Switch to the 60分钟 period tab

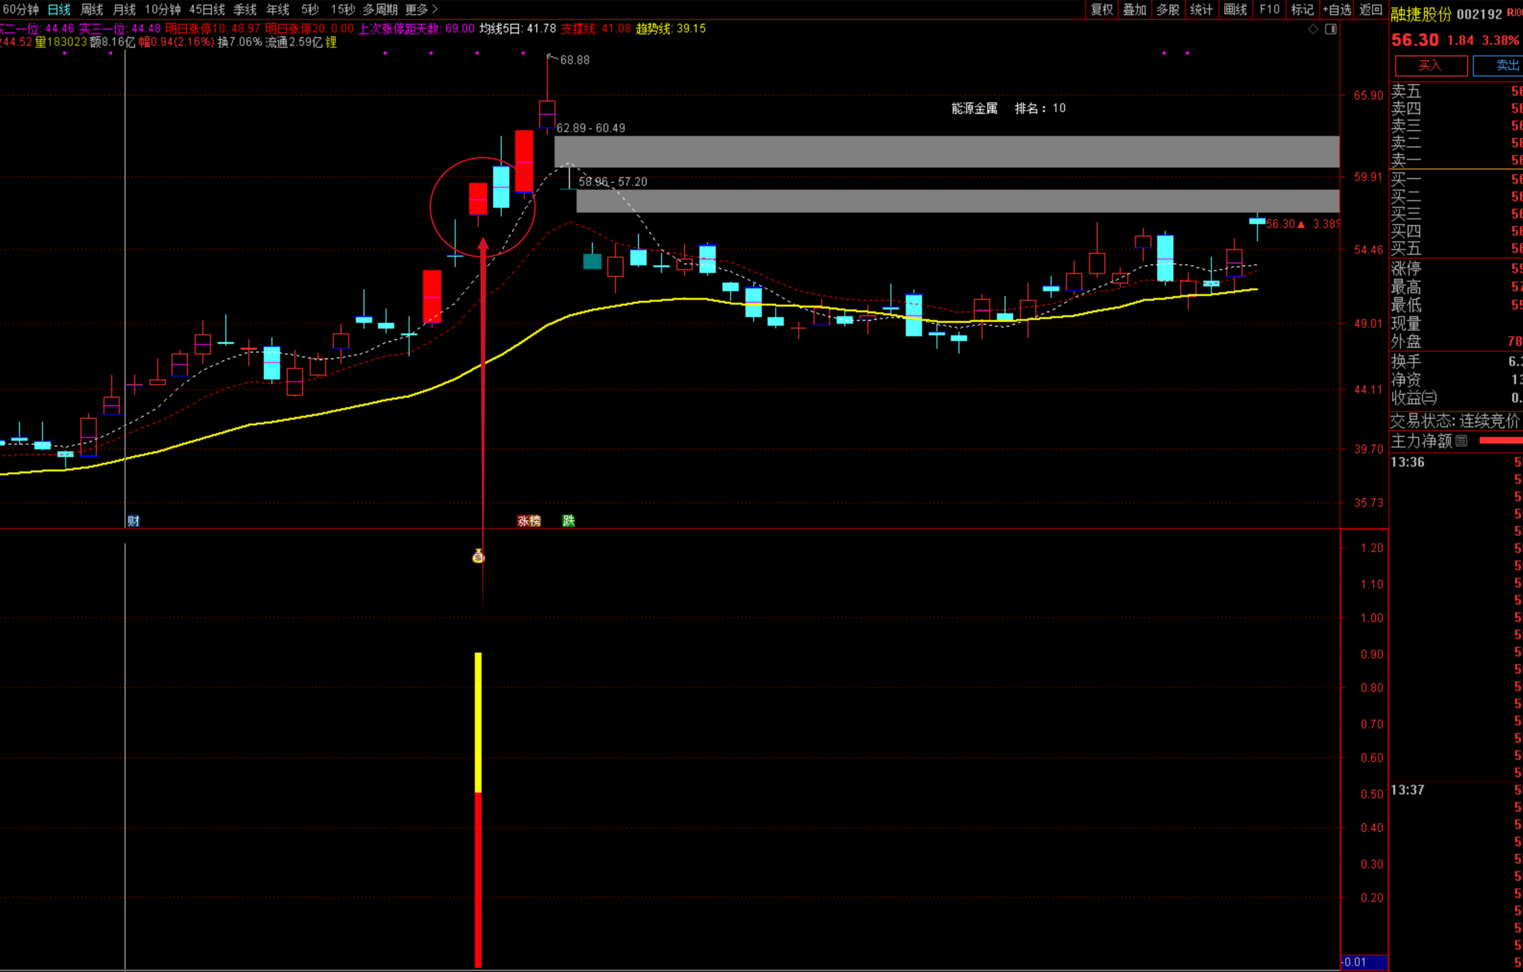coord(20,10)
